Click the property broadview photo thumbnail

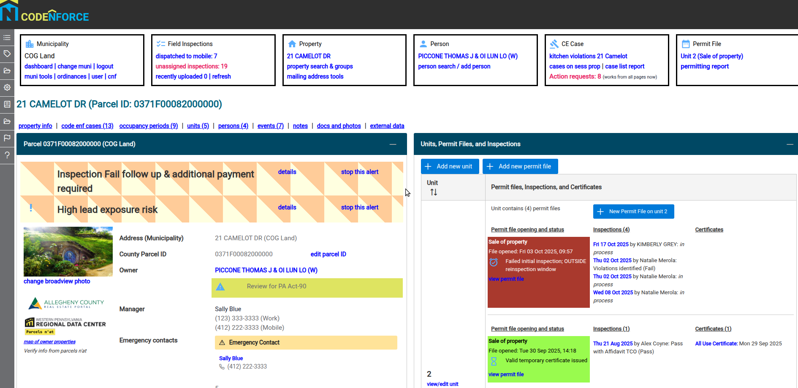coord(68,252)
